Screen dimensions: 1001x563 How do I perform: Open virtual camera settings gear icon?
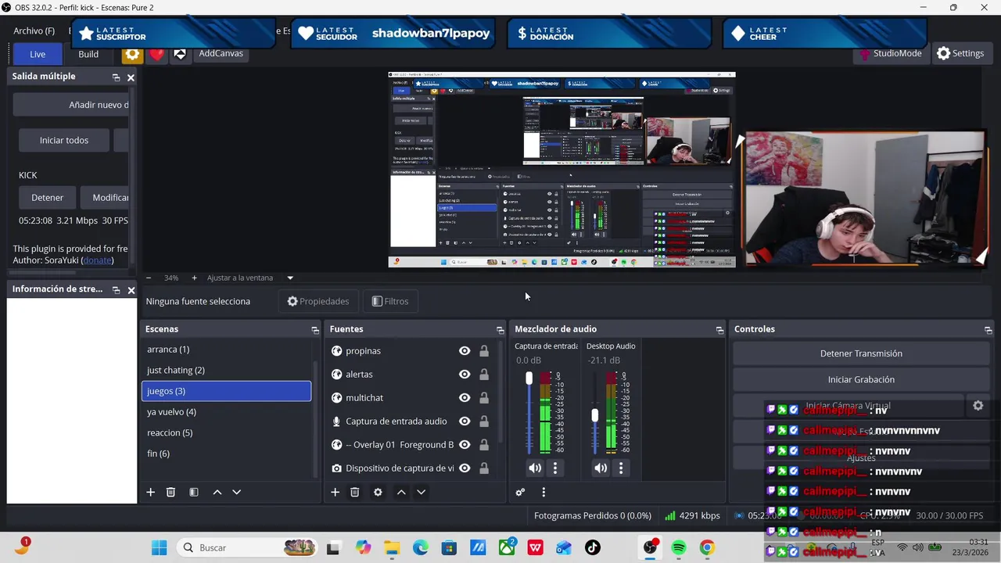978,406
